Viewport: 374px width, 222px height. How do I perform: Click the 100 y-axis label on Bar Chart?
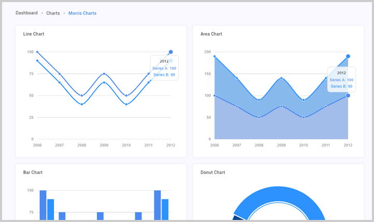30,191
